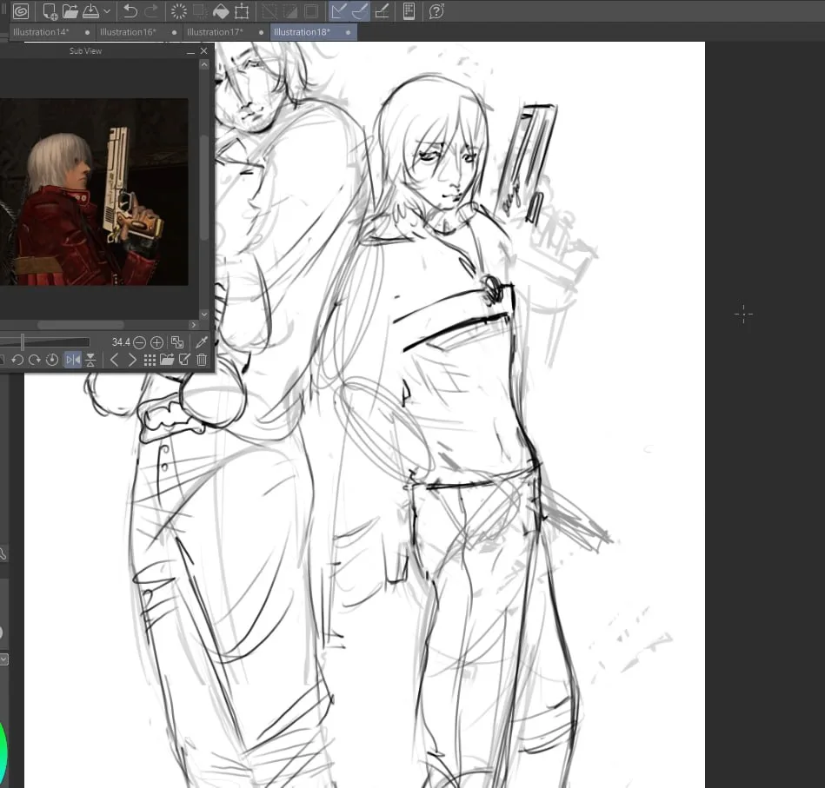The height and width of the screenshot is (788, 825).
Task: Rotate Sub View image right
Action: (x=35, y=360)
